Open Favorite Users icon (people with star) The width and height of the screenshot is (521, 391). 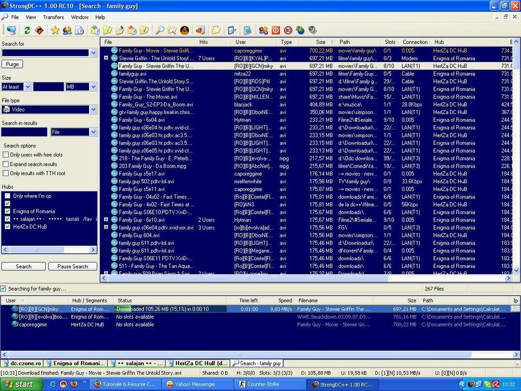pos(67,30)
